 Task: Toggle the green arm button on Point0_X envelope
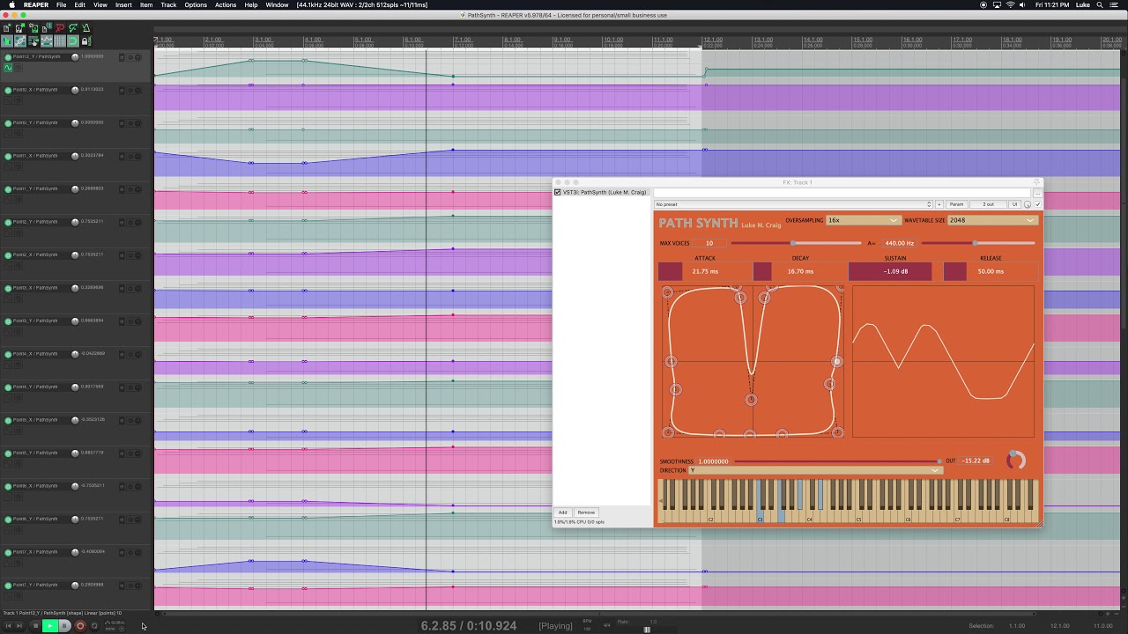point(8,90)
